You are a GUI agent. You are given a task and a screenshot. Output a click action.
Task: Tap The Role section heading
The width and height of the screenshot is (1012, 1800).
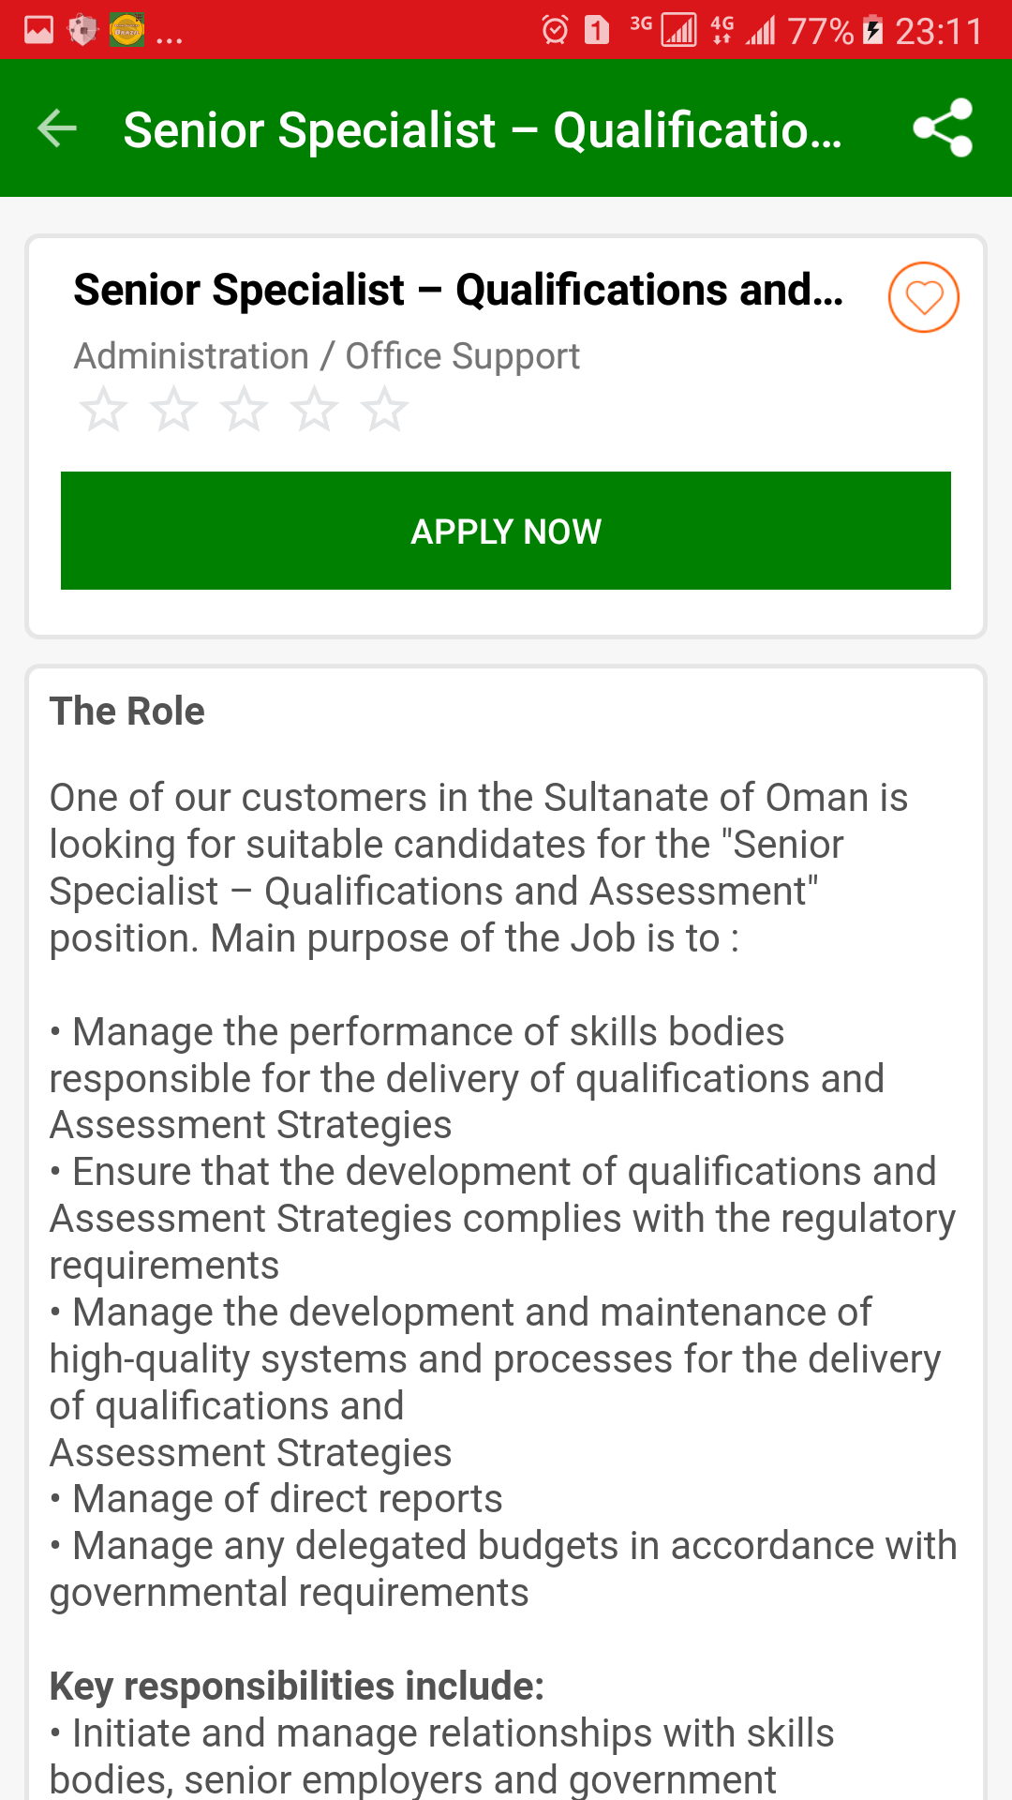(x=126, y=711)
